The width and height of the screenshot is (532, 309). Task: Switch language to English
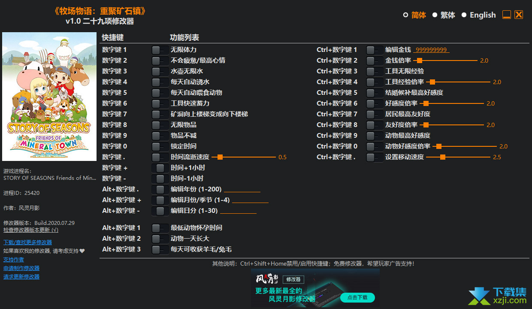point(478,15)
